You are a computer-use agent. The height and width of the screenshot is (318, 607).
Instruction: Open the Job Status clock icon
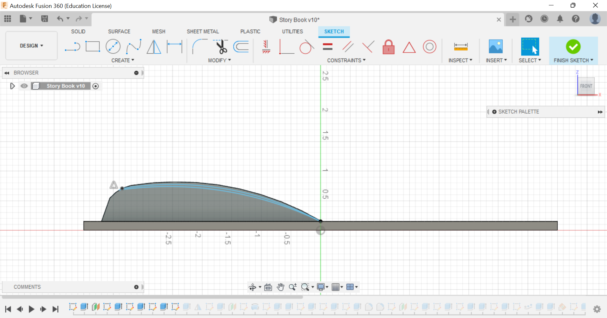point(544,19)
